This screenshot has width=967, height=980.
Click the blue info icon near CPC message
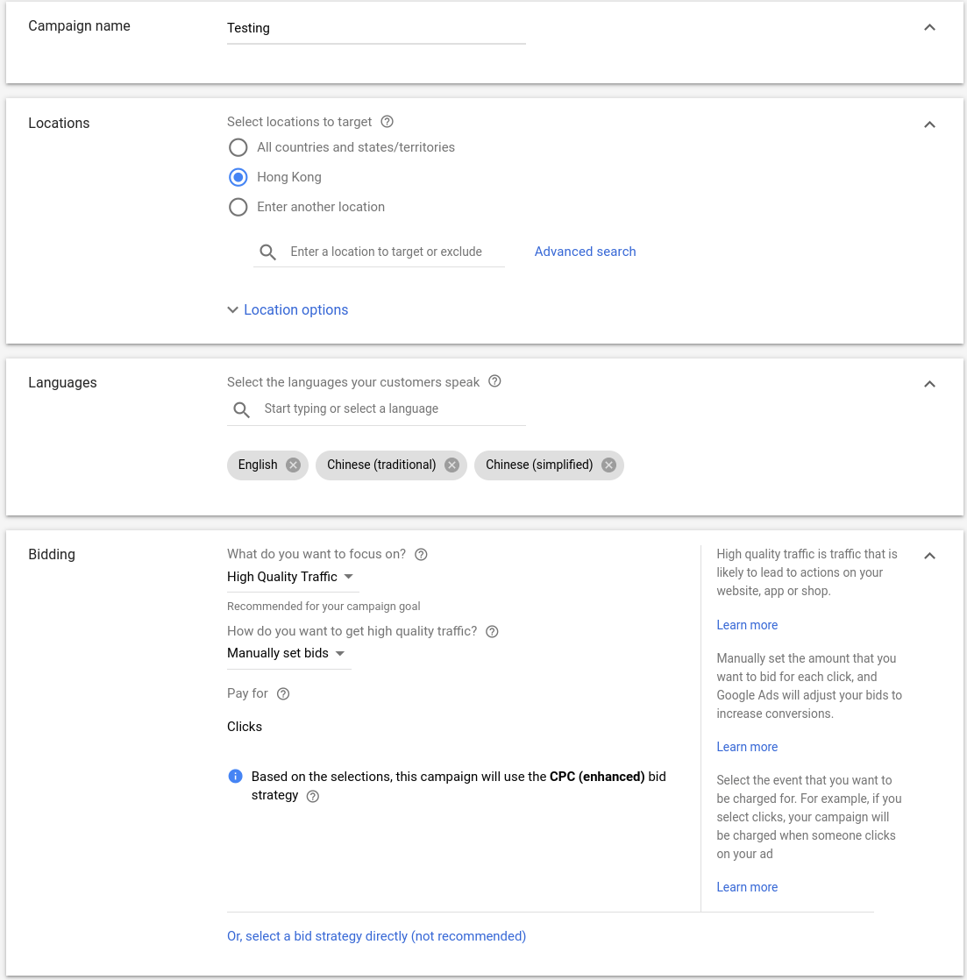click(x=234, y=776)
